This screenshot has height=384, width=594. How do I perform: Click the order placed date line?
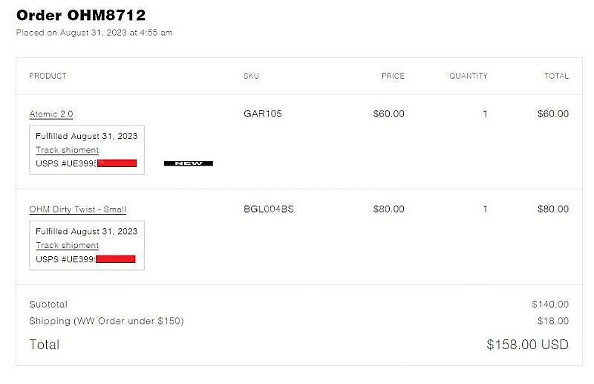(x=94, y=33)
